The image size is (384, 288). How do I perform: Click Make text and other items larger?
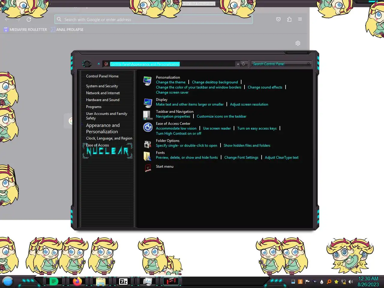pos(190,104)
